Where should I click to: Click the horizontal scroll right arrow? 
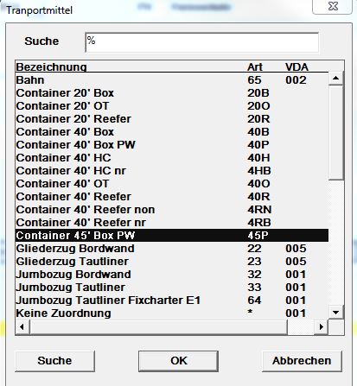322,326
